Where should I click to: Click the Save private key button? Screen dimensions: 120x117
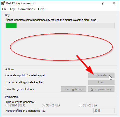(x=101, y=89)
